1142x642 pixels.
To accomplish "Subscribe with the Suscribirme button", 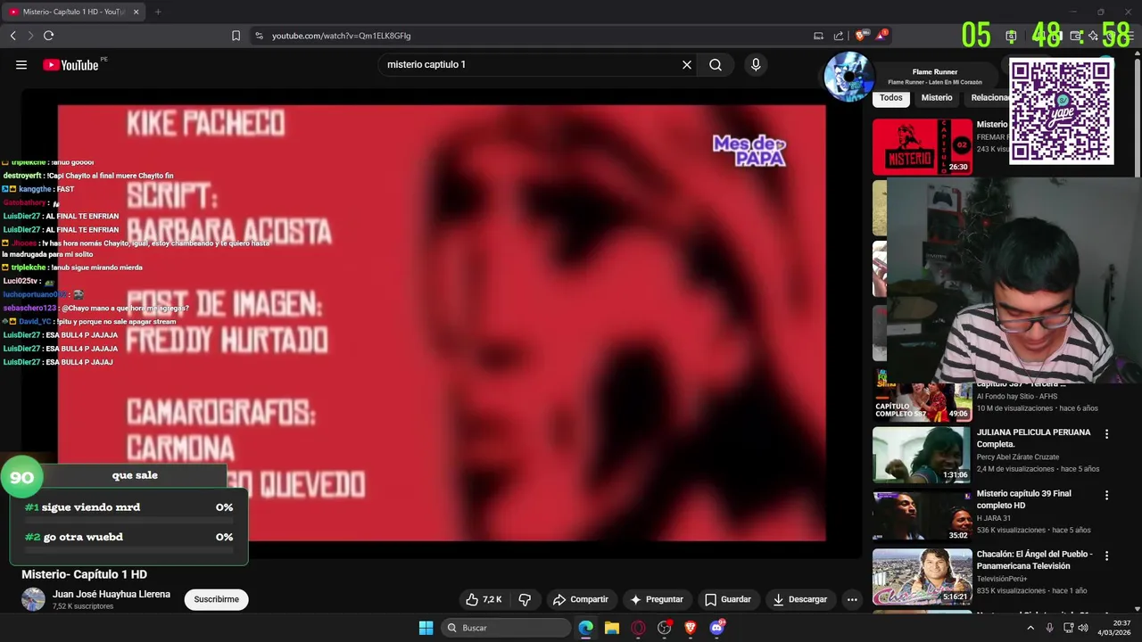I will [x=216, y=599].
